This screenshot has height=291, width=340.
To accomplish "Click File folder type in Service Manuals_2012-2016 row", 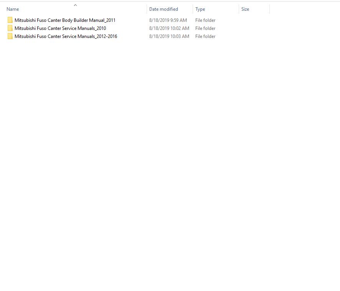I will click(205, 36).
